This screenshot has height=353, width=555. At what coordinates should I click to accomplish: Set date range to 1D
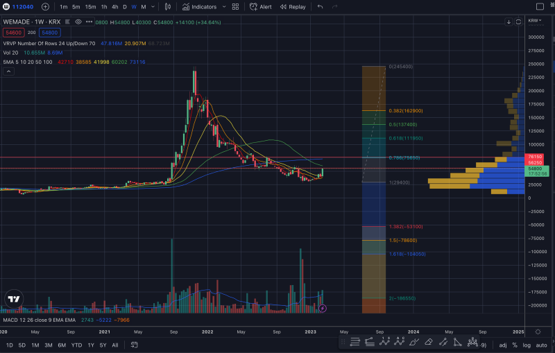[10, 345]
